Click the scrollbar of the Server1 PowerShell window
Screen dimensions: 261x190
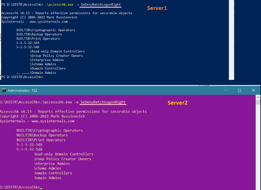[231, 40]
